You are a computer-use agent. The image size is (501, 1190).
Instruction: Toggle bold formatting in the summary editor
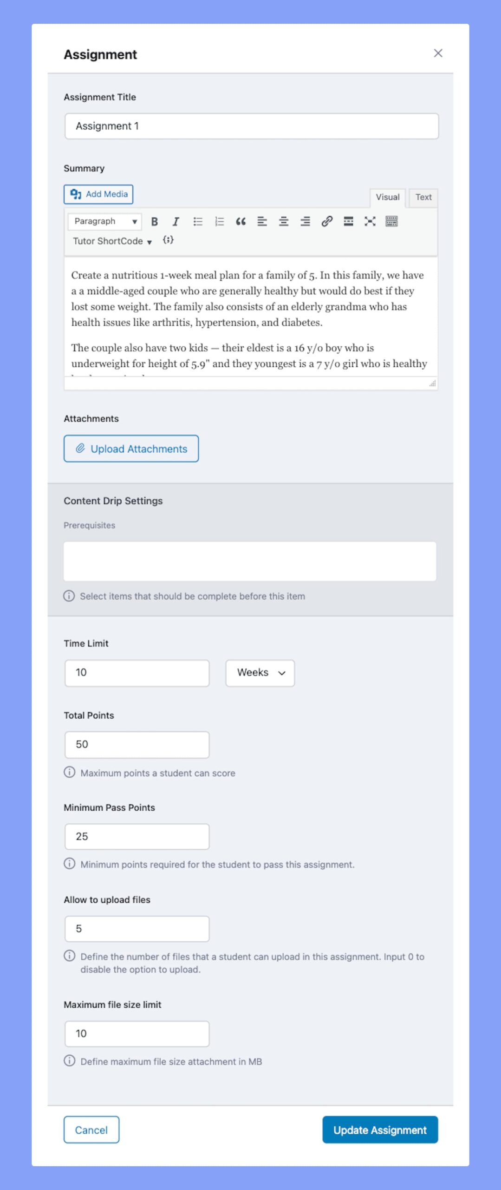coord(155,222)
